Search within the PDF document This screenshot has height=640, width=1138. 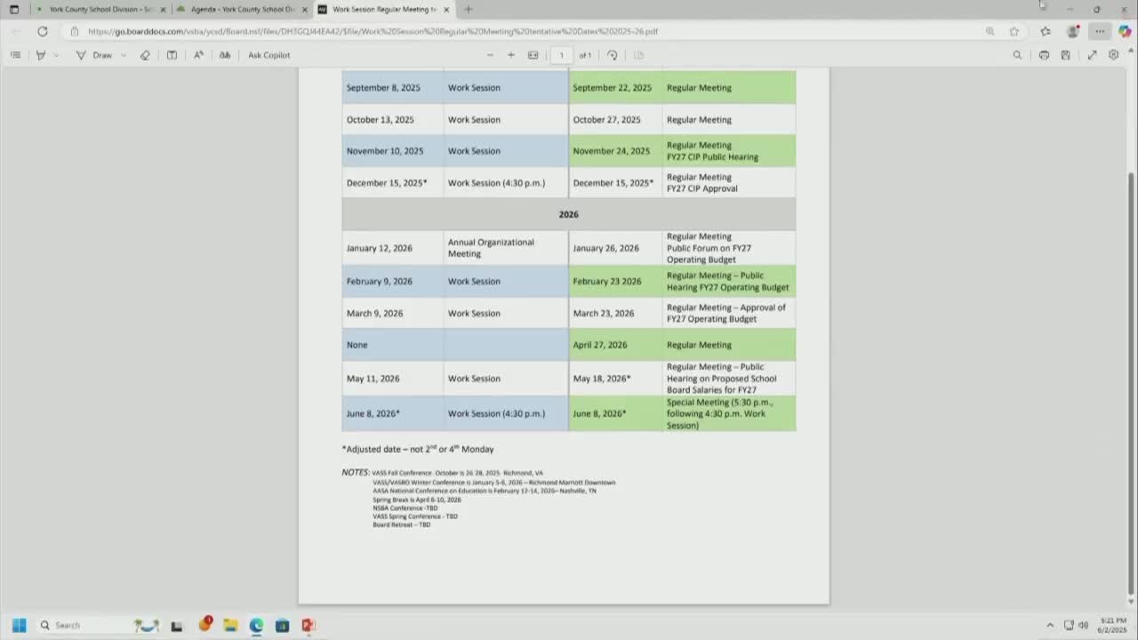[x=1018, y=55]
